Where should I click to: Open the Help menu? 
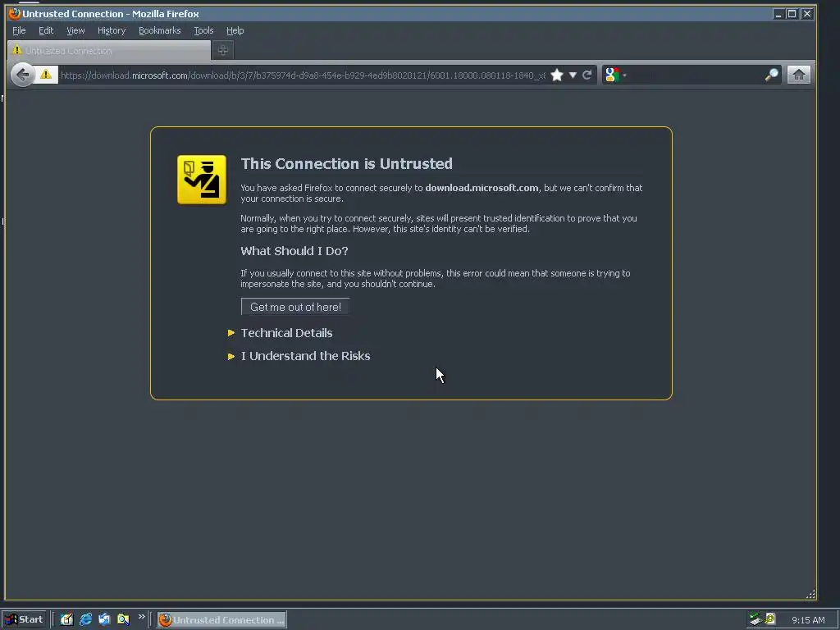(x=235, y=30)
